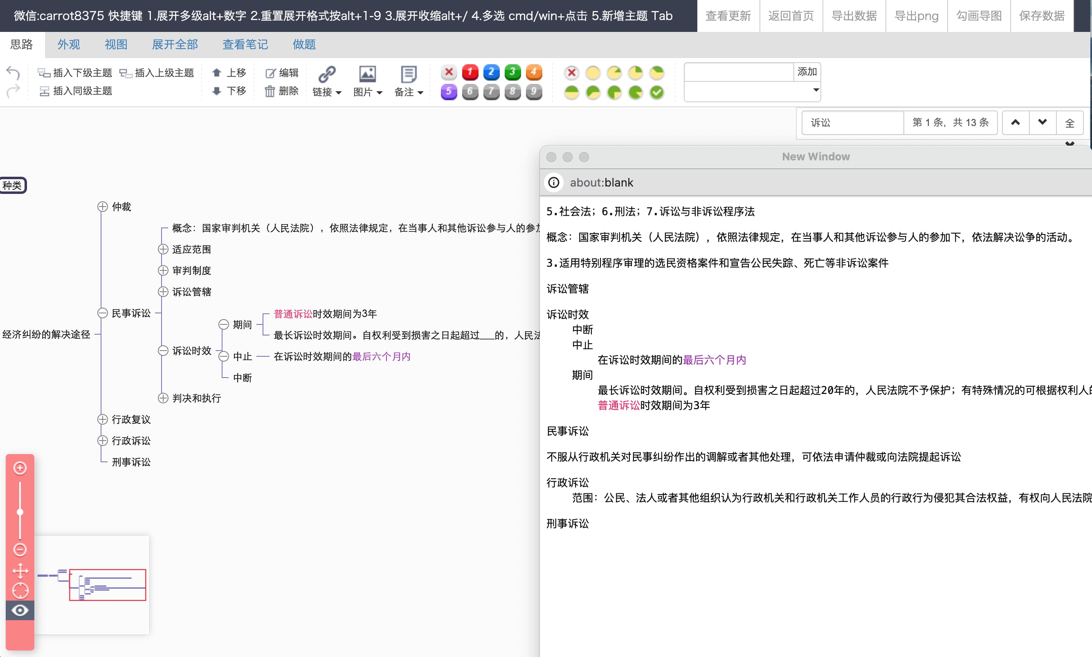Expand the 适应范围 node
Screen dimensions: 1092x657
(x=163, y=249)
